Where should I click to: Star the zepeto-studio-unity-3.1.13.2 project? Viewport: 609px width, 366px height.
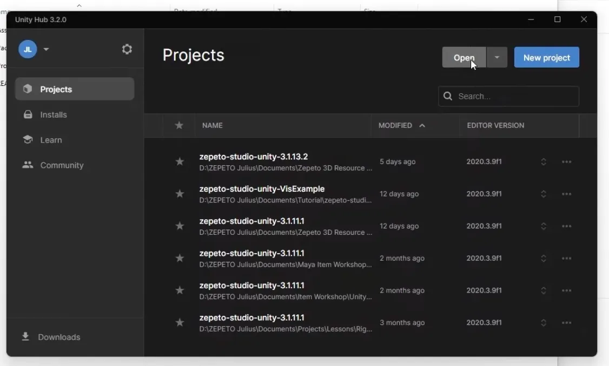tap(180, 161)
